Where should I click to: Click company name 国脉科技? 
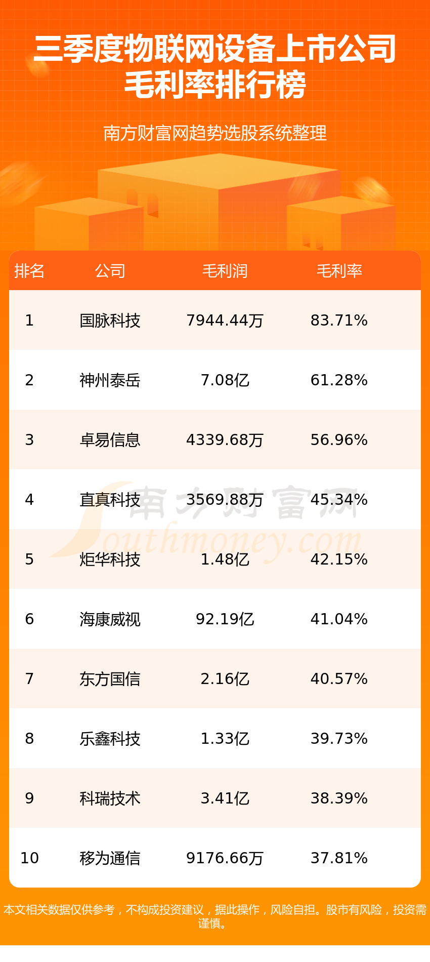(110, 320)
